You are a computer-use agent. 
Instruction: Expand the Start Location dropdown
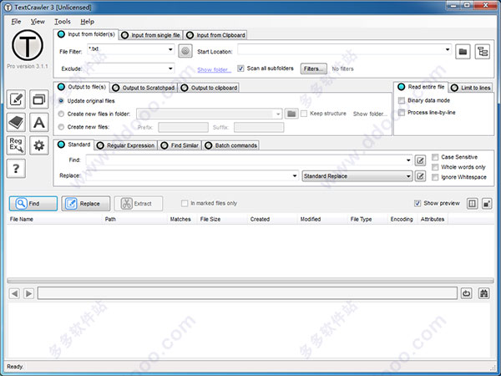(x=448, y=49)
